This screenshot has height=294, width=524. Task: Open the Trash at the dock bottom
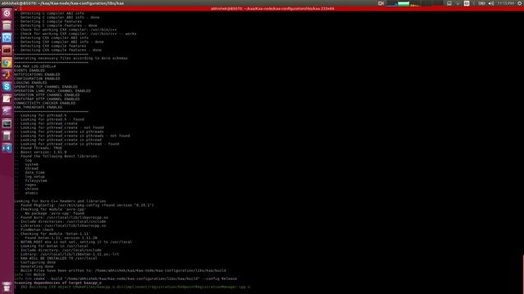(7, 287)
